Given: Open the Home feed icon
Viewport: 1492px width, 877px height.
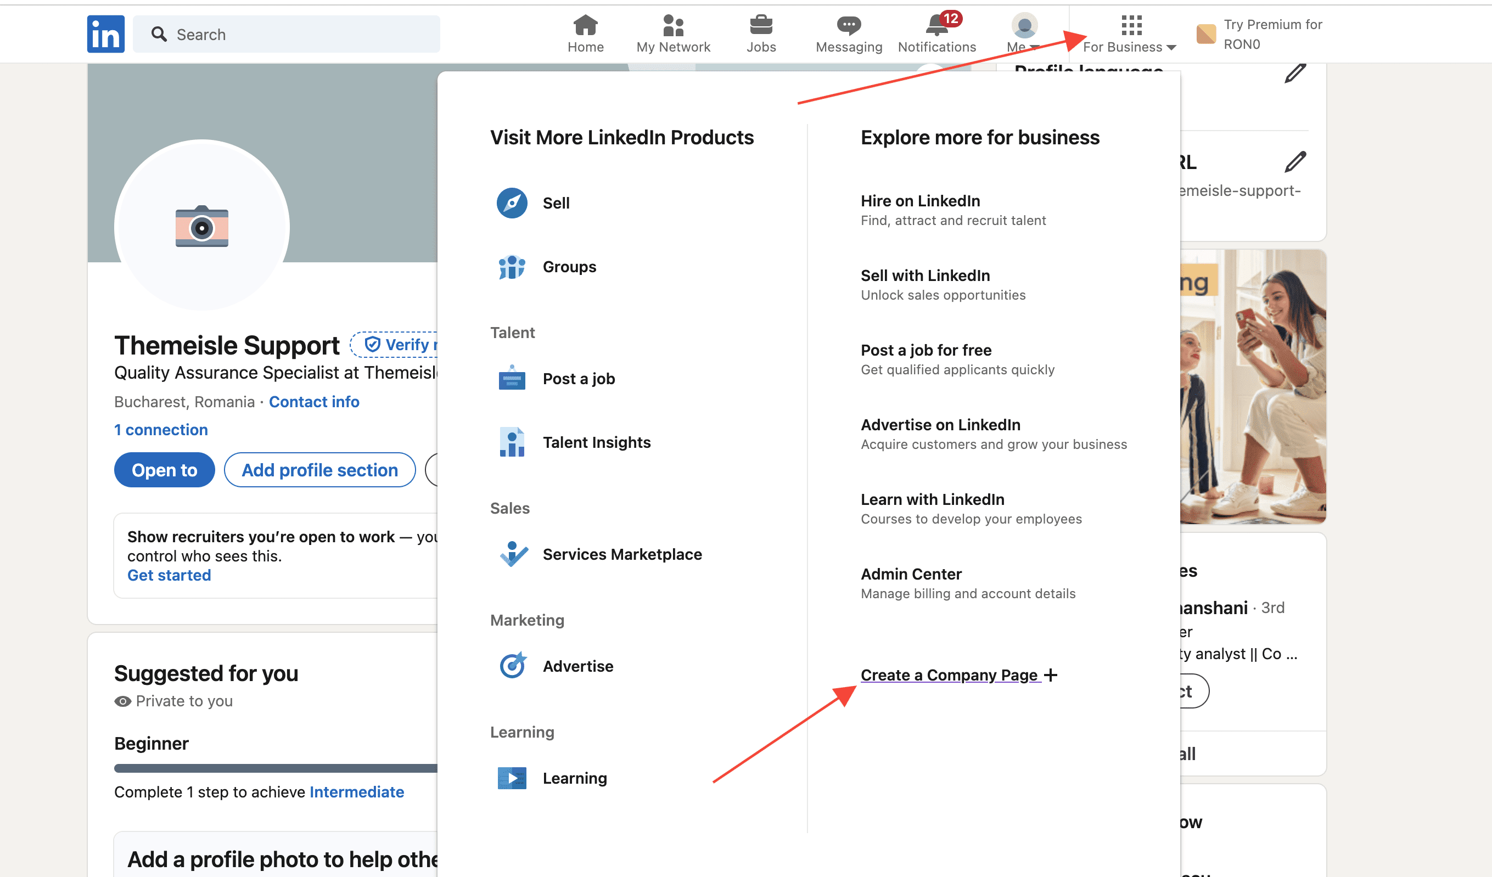Looking at the screenshot, I should pyautogui.click(x=585, y=25).
